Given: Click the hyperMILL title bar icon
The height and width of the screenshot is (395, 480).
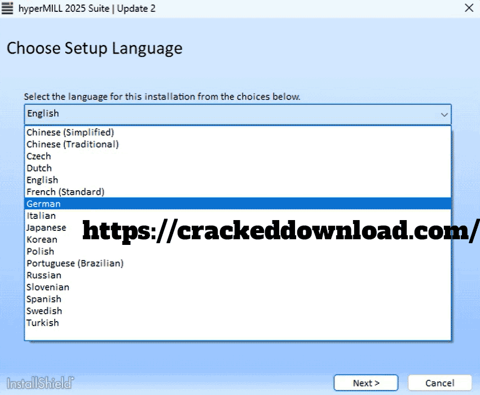Looking at the screenshot, I should [x=7, y=8].
